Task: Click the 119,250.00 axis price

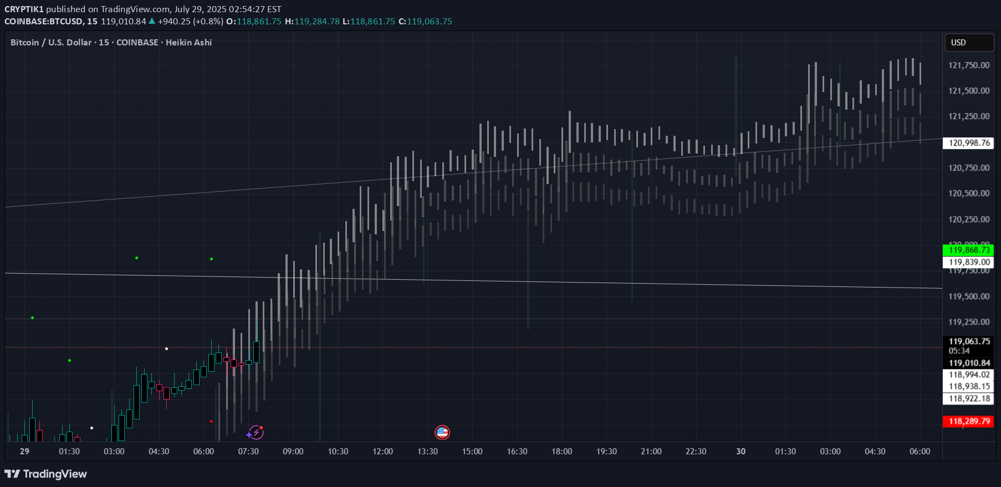Action: click(969, 322)
